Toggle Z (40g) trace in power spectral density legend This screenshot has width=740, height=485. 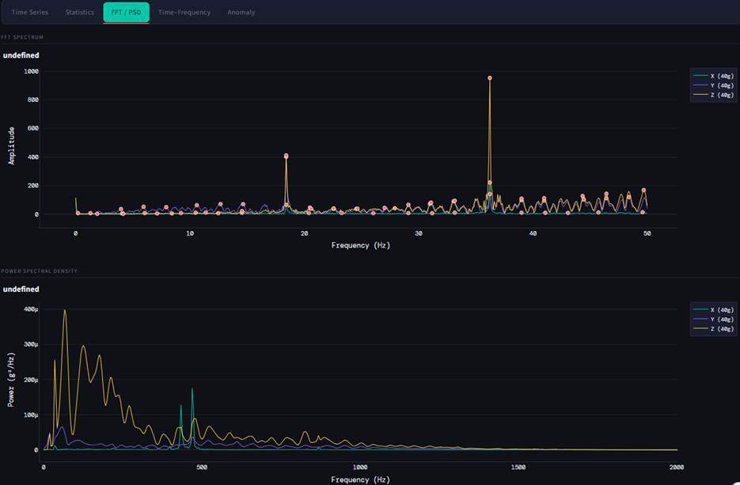coord(713,329)
